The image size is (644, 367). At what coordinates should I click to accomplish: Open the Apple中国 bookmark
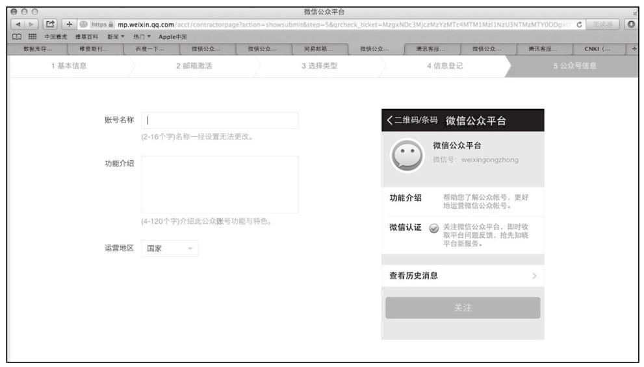(x=172, y=37)
